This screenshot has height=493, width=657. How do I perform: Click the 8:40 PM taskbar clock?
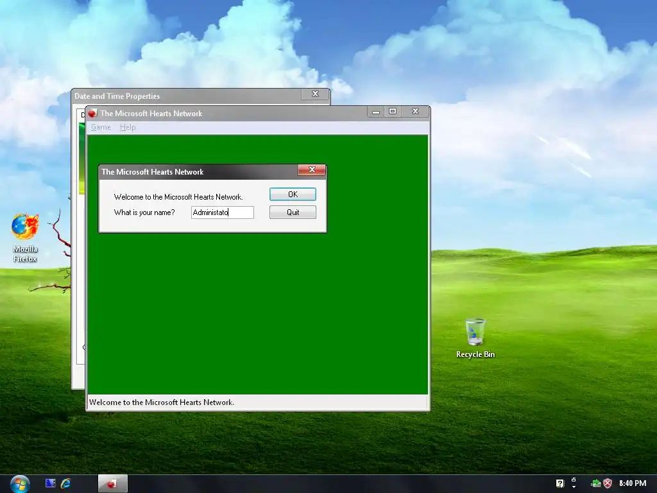[633, 483]
